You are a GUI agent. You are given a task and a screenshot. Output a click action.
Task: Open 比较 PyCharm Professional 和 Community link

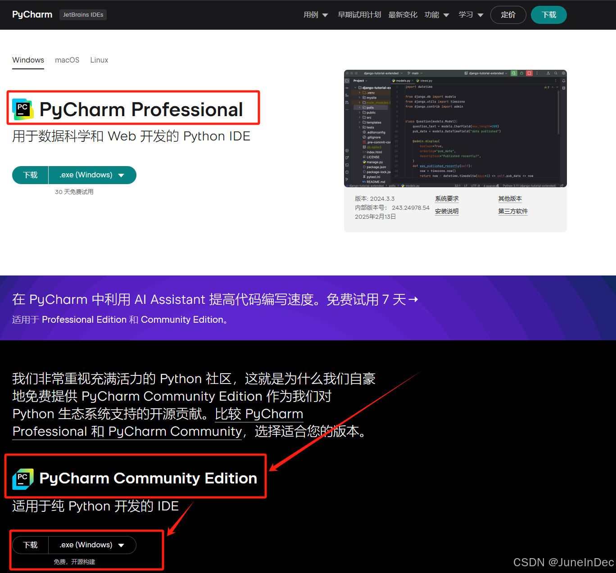click(x=158, y=422)
